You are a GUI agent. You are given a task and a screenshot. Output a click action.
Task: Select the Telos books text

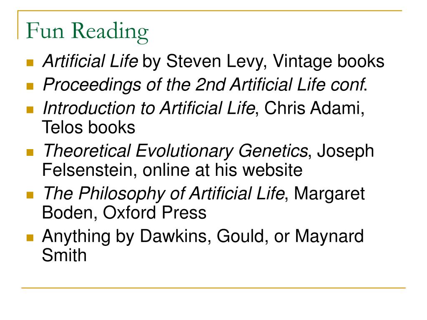pos(88,127)
